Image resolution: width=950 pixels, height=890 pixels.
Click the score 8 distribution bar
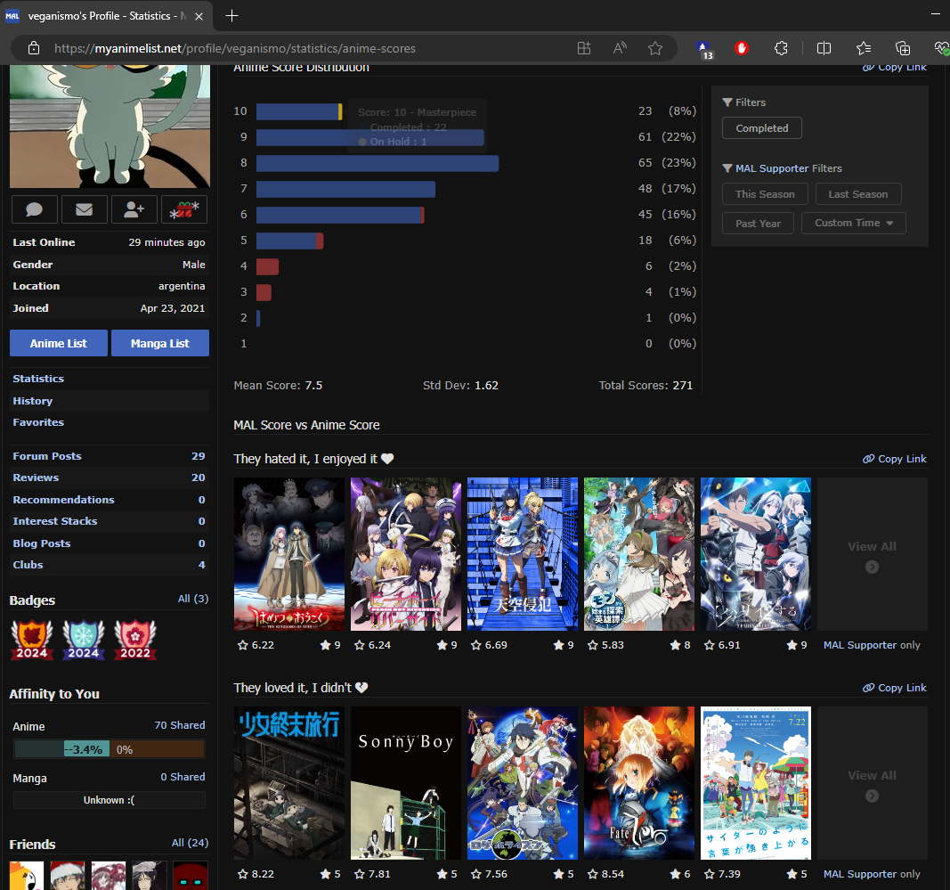(x=378, y=163)
